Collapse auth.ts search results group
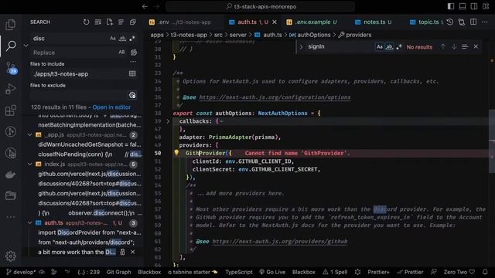The height and width of the screenshot is (278, 495). click(30, 223)
